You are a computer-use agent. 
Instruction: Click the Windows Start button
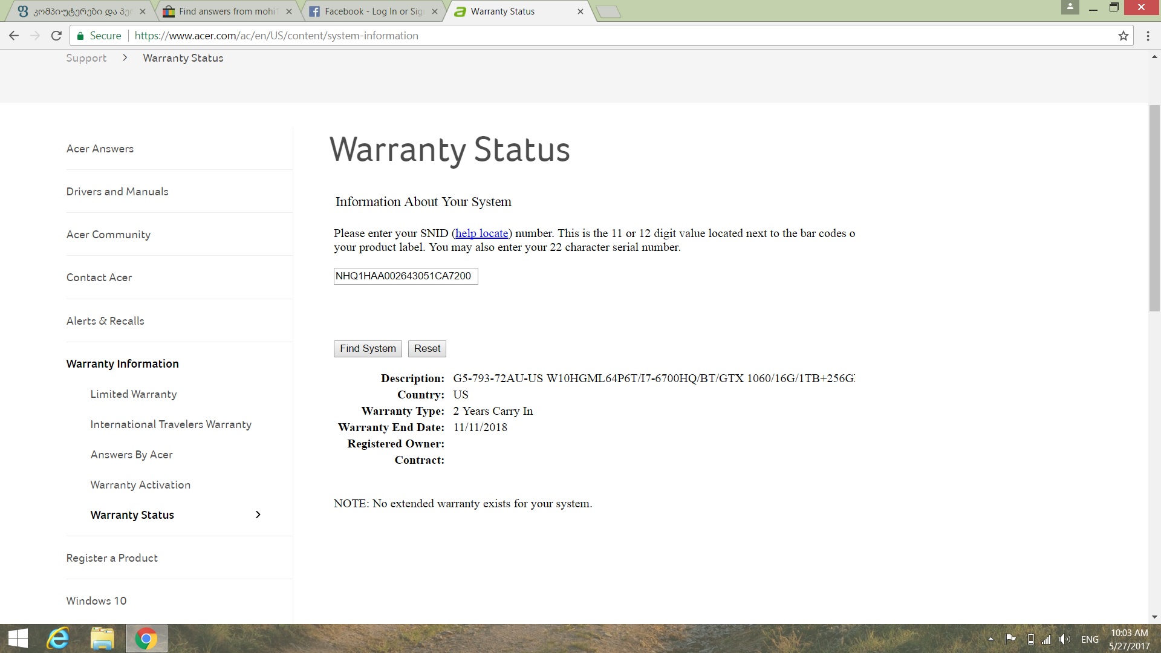[18, 638]
